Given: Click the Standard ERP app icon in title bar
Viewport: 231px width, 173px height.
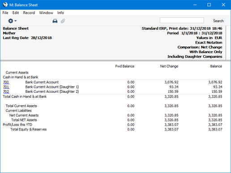Looking at the screenshot, I should [x=5, y=4].
